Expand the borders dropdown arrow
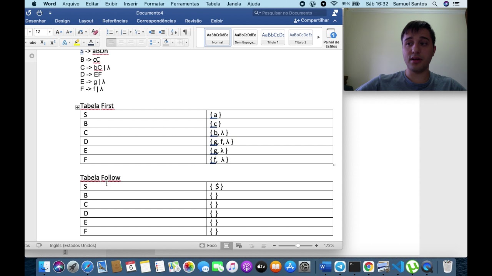 point(186,43)
